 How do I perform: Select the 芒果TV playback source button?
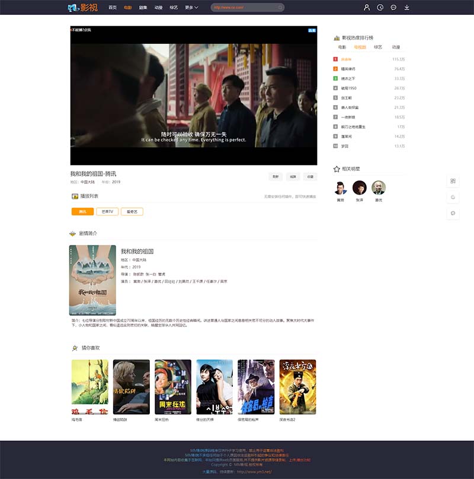pyautogui.click(x=107, y=212)
